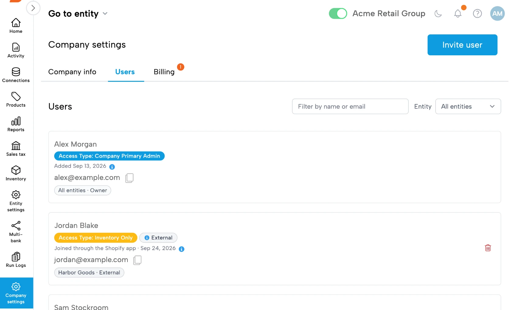Open Products section in sidebar
This screenshot has height=310, width=511.
pos(16,100)
